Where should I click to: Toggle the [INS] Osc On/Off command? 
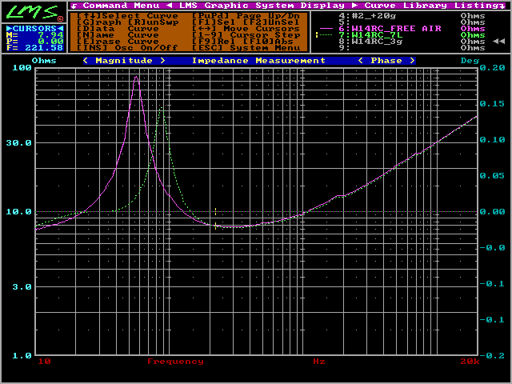click(x=127, y=48)
